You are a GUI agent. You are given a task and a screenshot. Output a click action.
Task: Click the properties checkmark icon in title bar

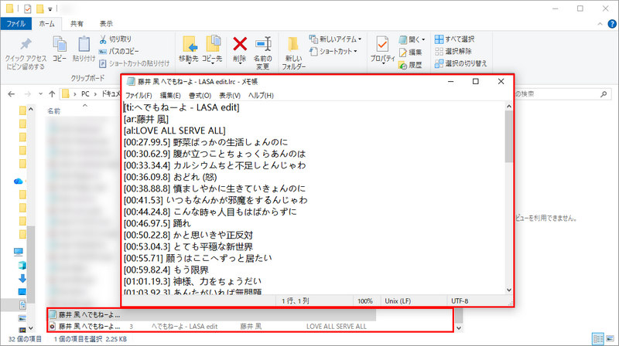click(28, 8)
